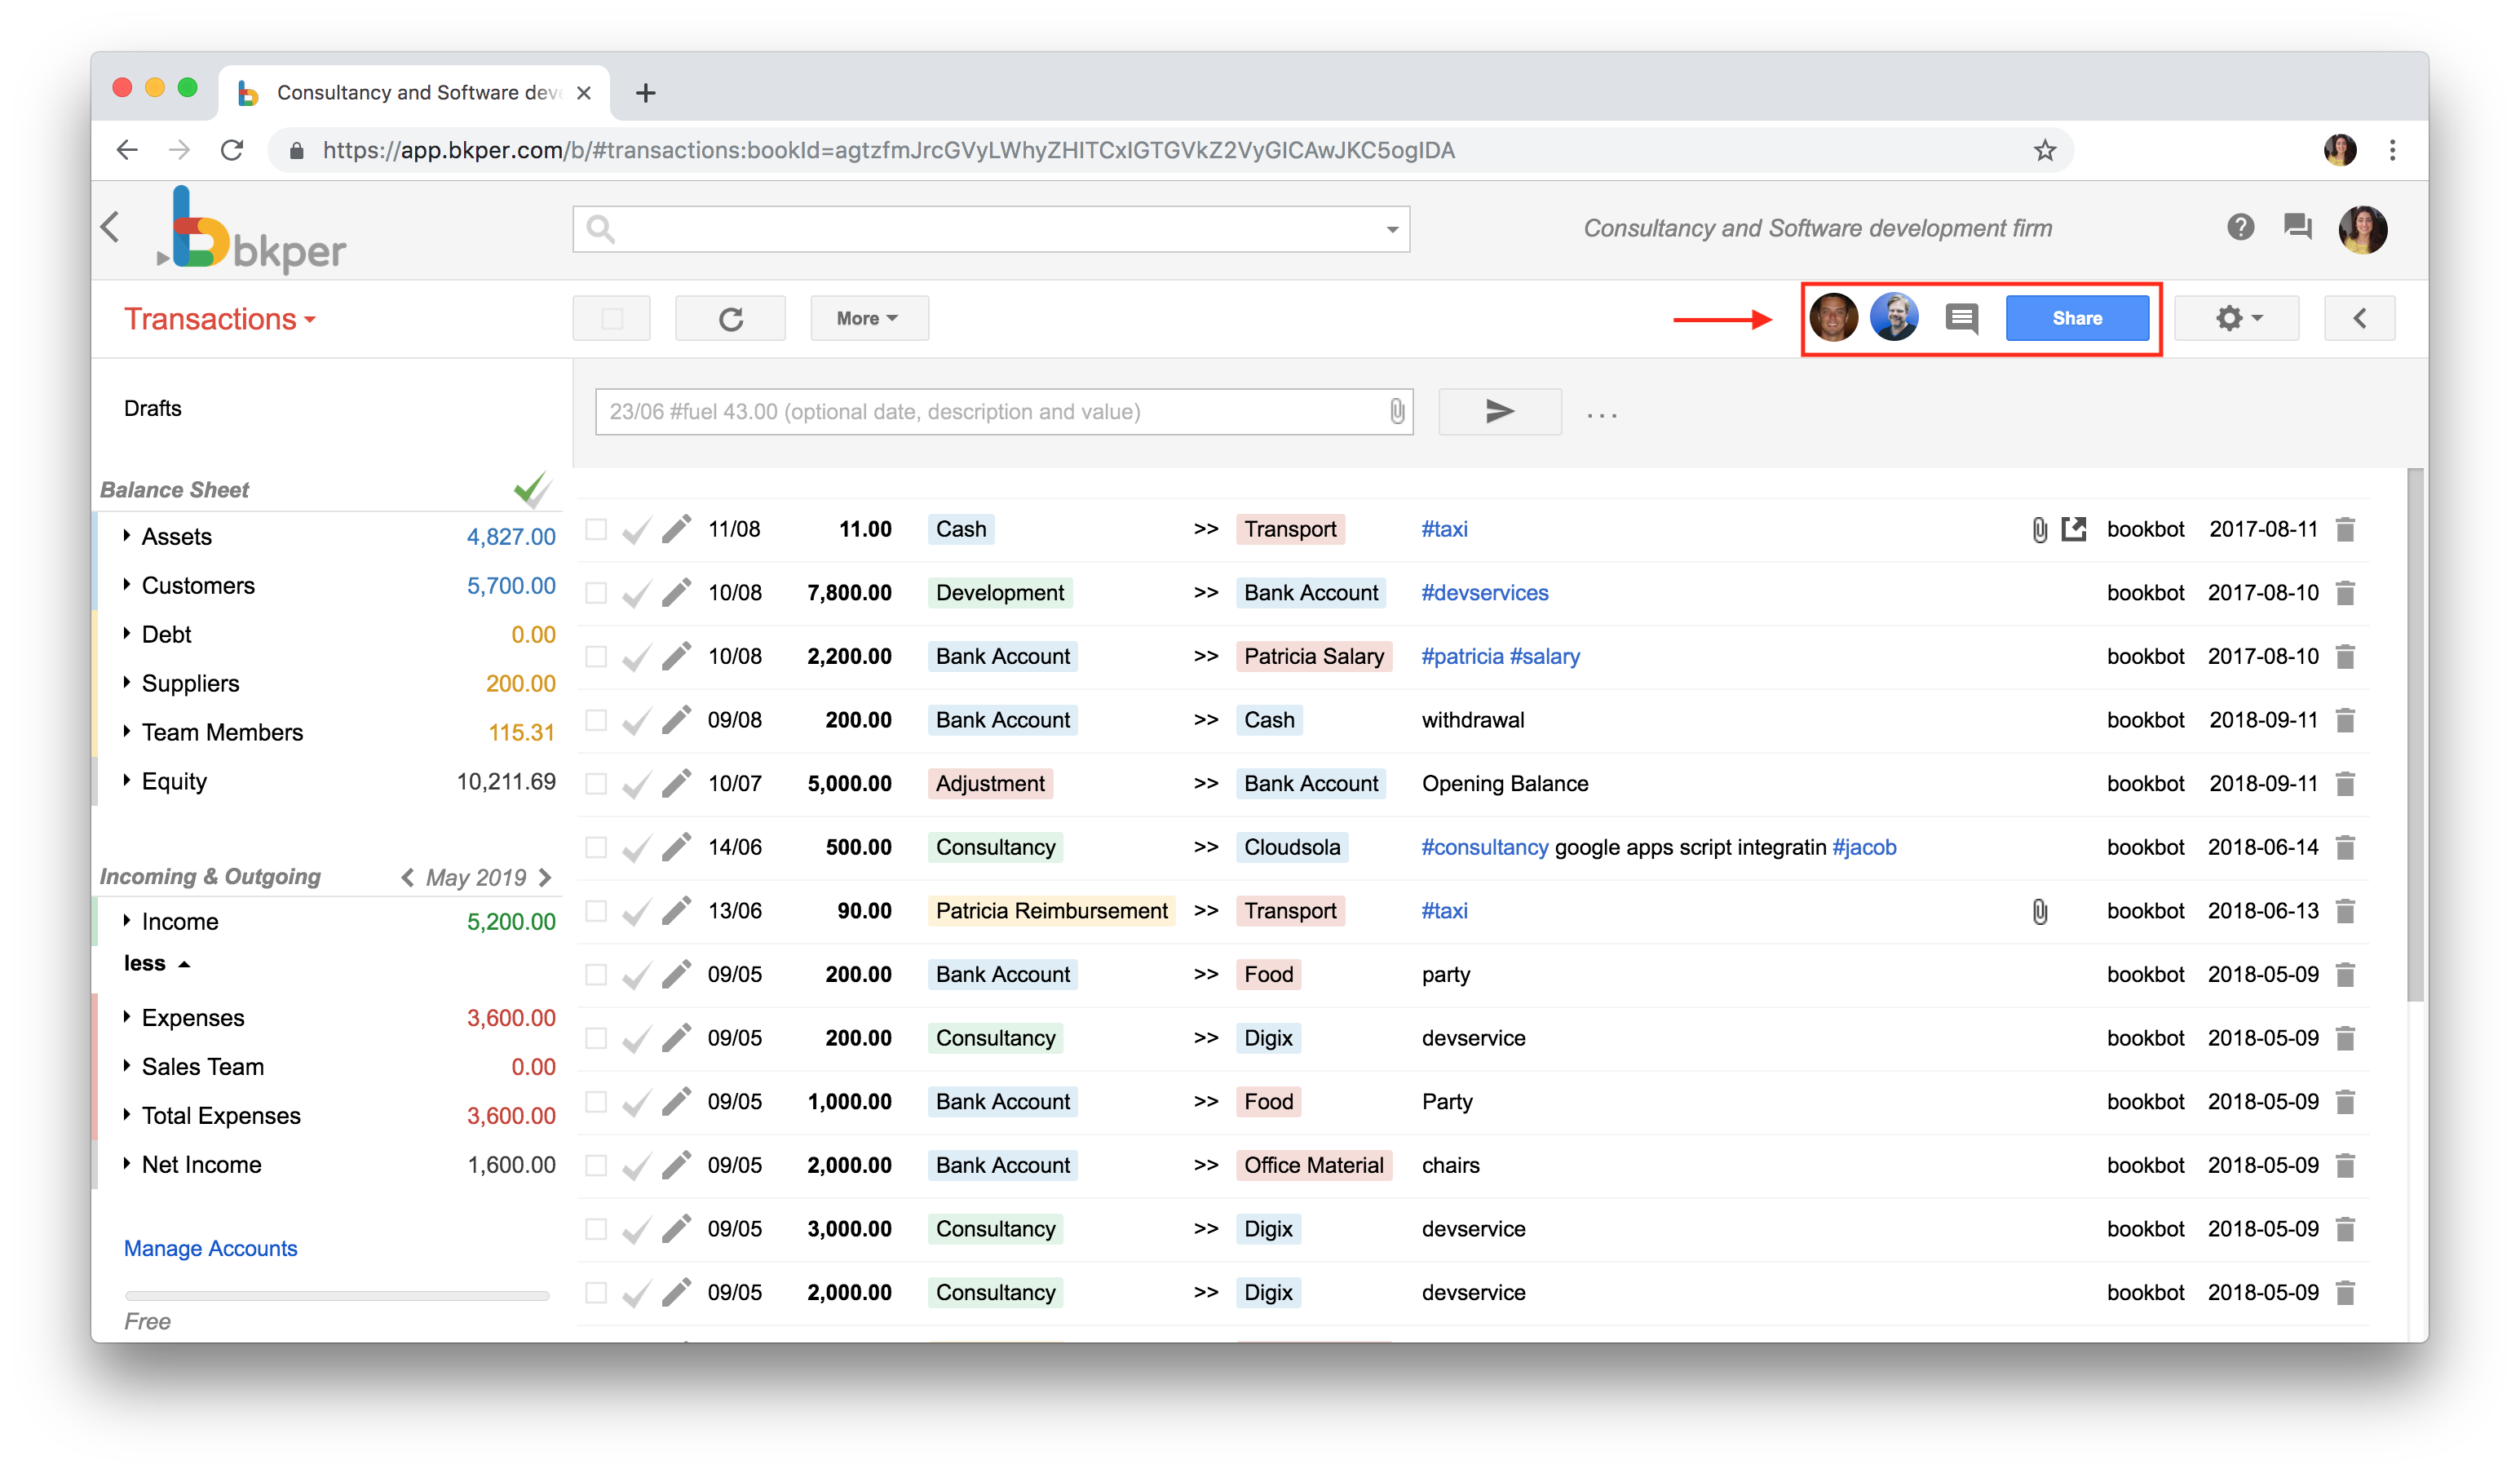Open the settings gear menu
The width and height of the screenshot is (2520, 1473).
(2236, 318)
